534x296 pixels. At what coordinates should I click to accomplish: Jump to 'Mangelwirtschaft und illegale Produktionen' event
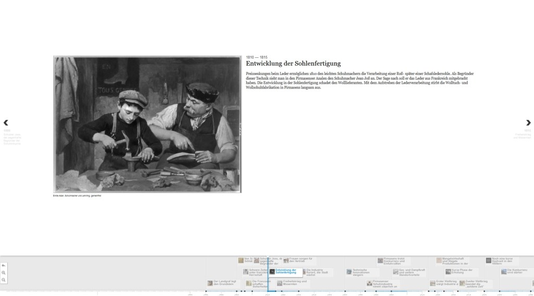tap(453, 260)
